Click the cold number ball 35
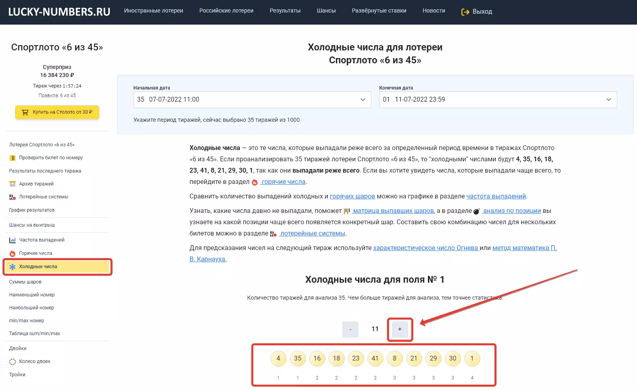The image size is (637, 390). click(298, 359)
